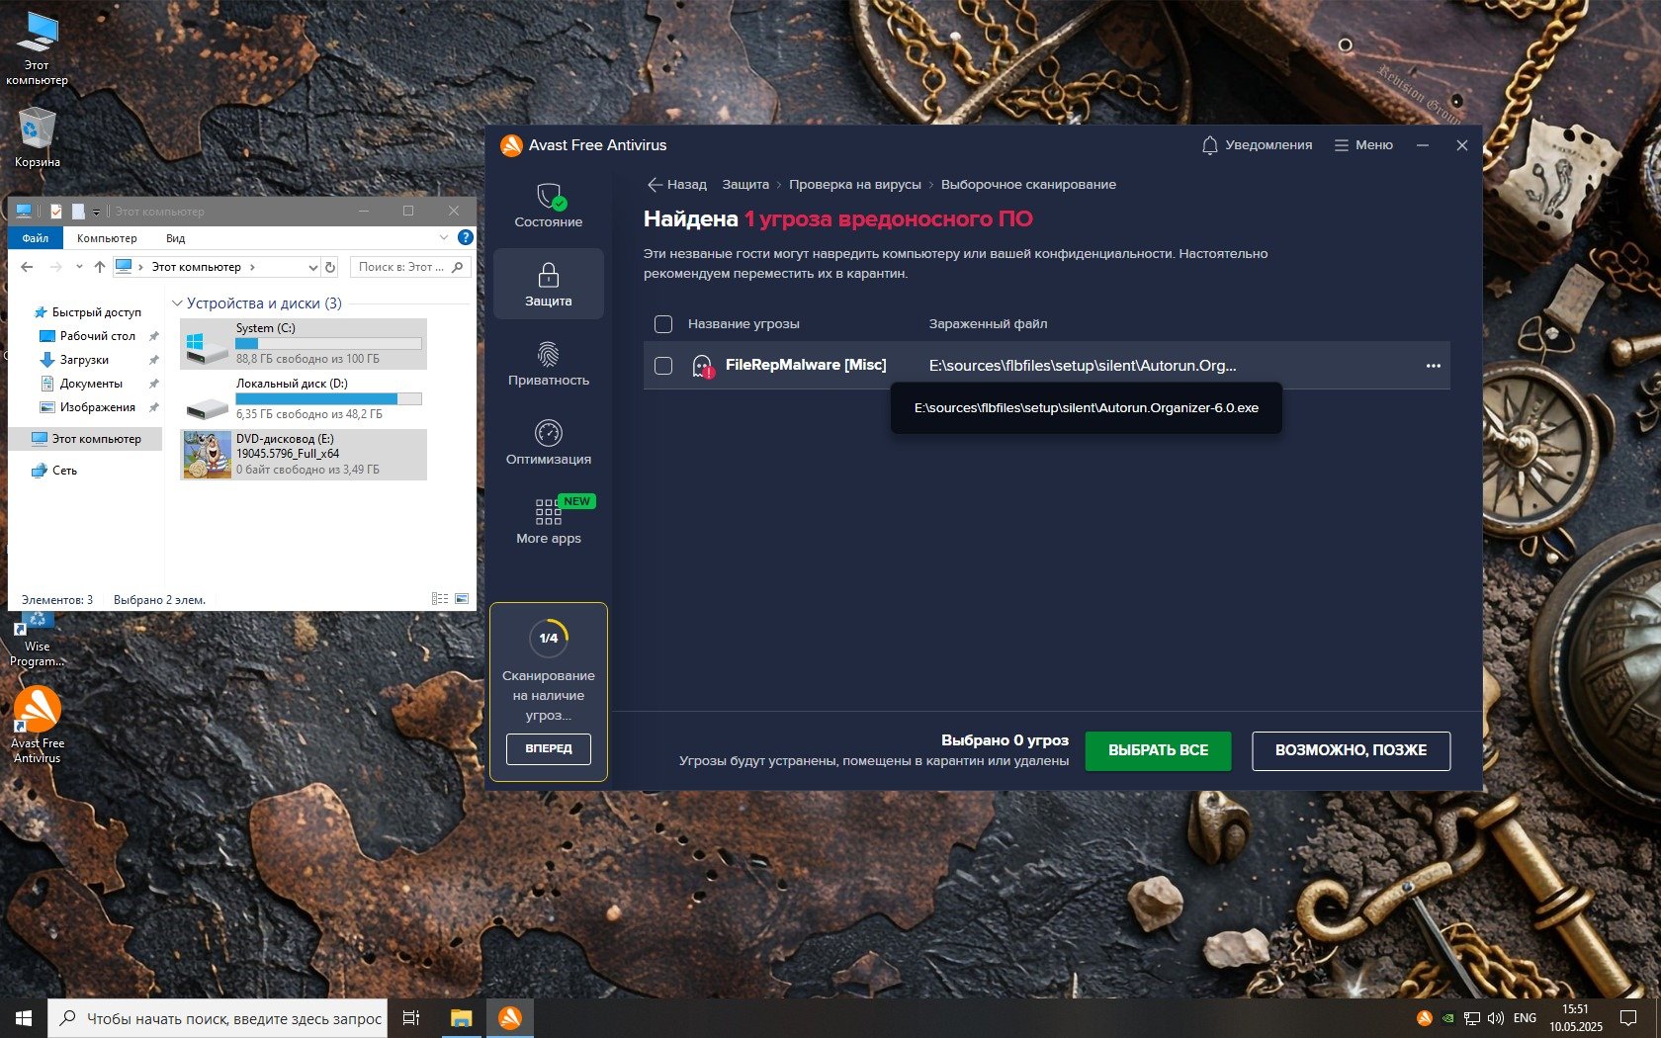This screenshot has height=1038, width=1661.
Task: Click the Проверка на вирусы breadcrumb
Action: coord(855,185)
